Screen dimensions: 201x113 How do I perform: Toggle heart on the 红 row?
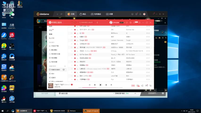pyautogui.click(x=75, y=33)
